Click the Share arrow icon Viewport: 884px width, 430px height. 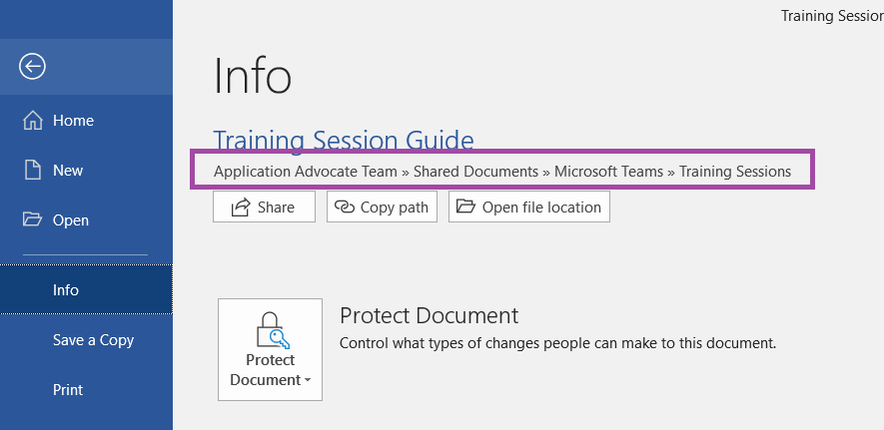coord(241,208)
